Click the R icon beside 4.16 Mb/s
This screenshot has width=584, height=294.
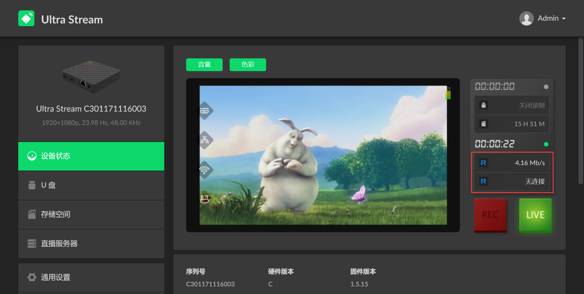(484, 163)
